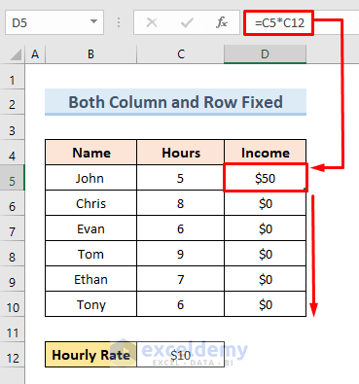The width and height of the screenshot is (359, 384).
Task: Select row 10 header
Action: tap(13, 304)
